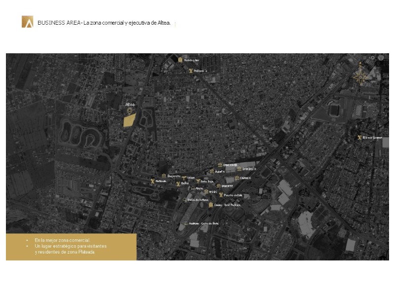This screenshot has height=296, width=395.
Task: Click the compass rose on the map
Action: coord(361,76)
